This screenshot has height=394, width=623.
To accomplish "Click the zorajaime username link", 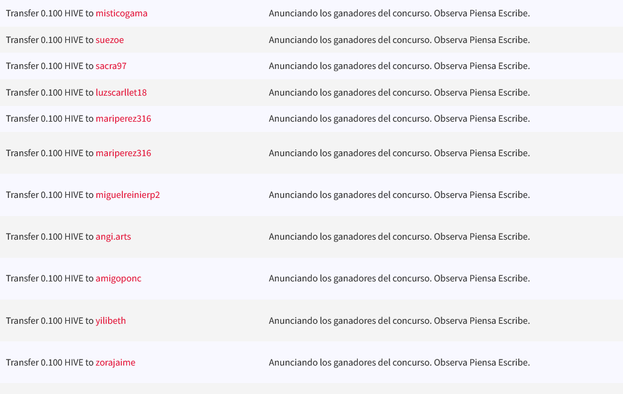I will (115, 363).
